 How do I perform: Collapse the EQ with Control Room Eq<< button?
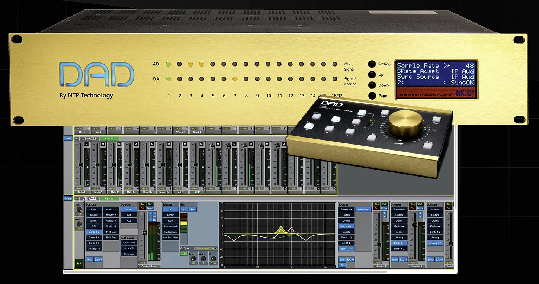pyautogui.click(x=150, y=208)
